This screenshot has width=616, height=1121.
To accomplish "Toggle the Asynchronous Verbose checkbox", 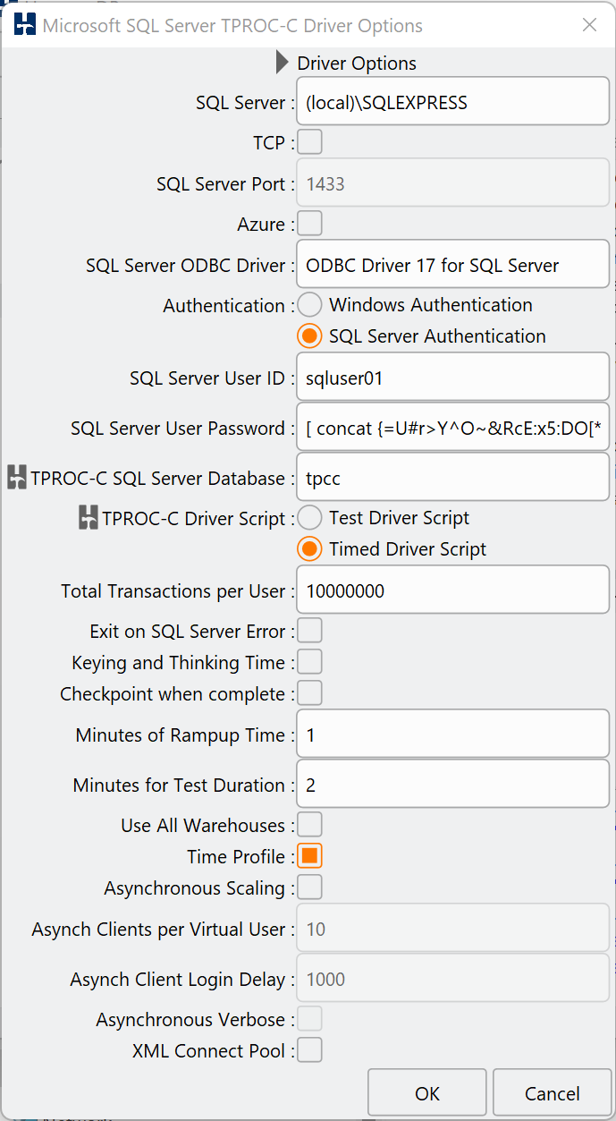I will click(309, 1019).
